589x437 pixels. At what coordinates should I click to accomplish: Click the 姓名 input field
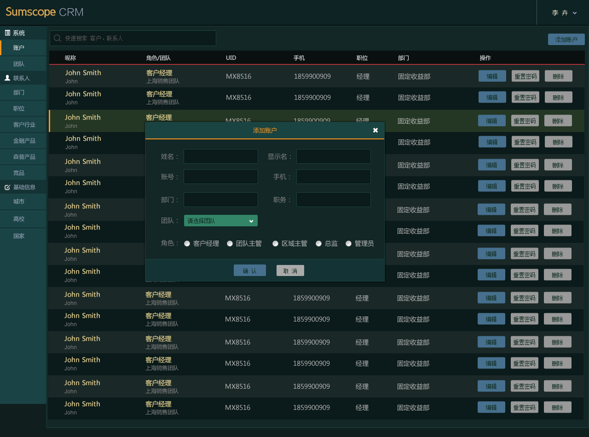click(x=221, y=156)
